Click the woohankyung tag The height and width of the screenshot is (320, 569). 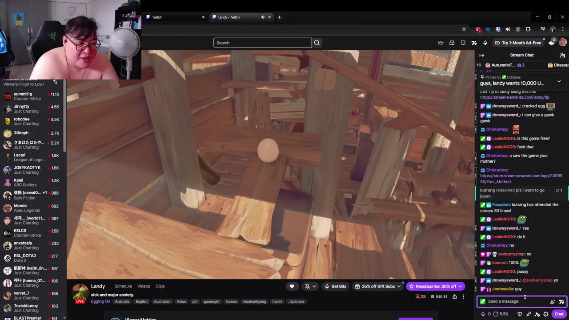(x=254, y=301)
